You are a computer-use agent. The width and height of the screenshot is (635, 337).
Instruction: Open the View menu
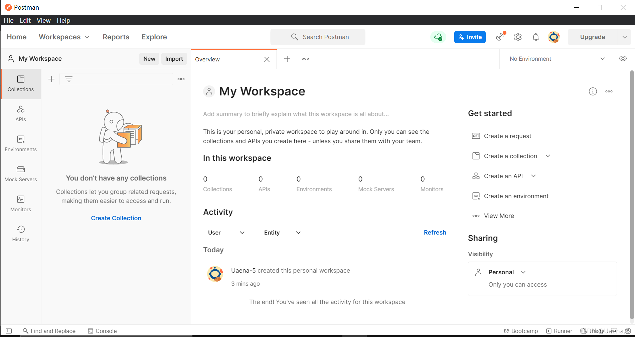tap(44, 20)
